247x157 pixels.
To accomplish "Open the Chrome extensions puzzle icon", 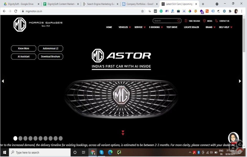I will pos(230,11).
